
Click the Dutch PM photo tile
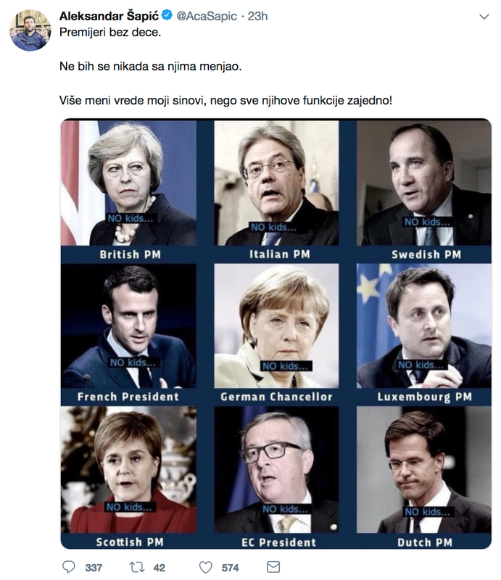coord(424,477)
